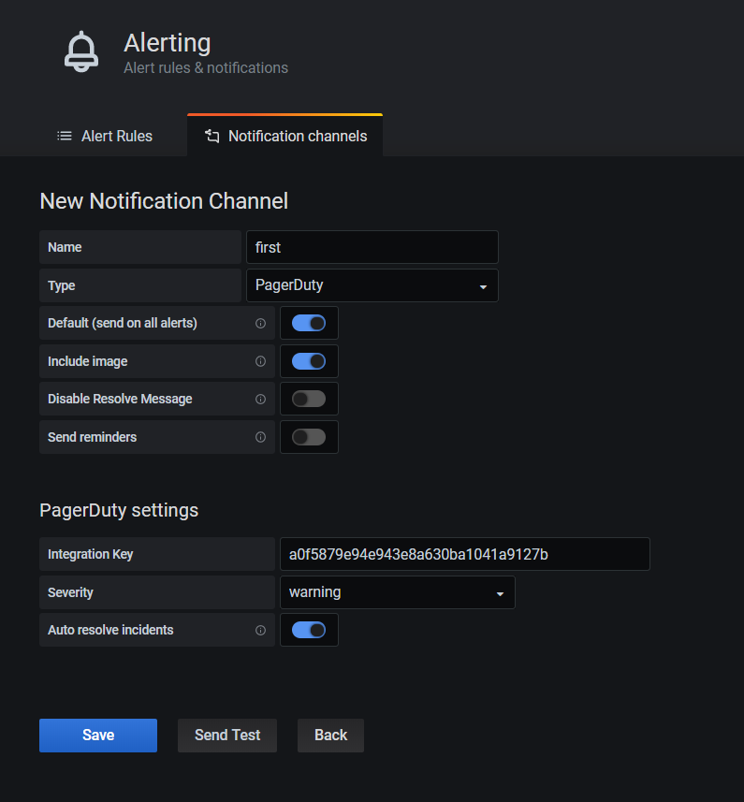Click the Alert rules & notifications subtitle
This screenshot has height=802, width=744.
206,68
